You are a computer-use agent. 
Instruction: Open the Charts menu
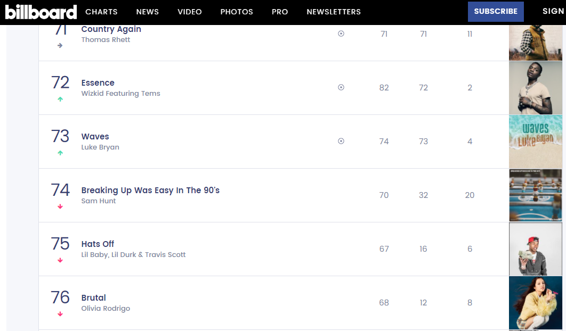coord(101,12)
